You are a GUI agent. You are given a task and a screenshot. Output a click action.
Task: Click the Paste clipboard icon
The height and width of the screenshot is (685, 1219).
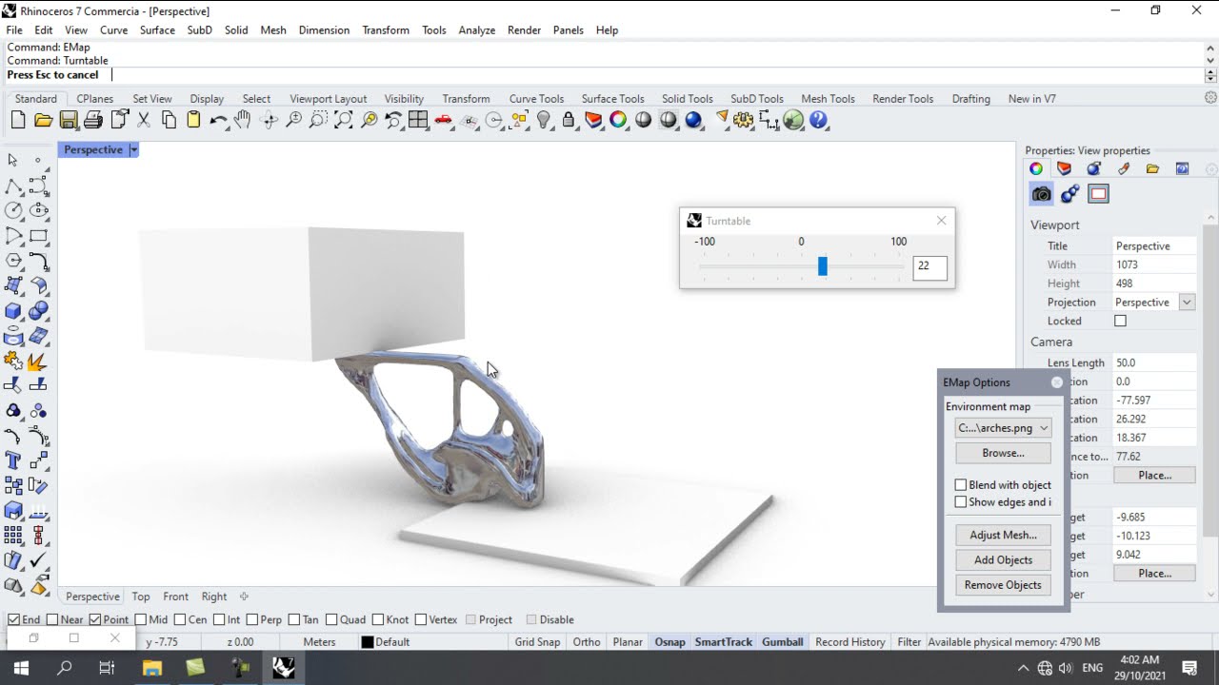click(x=193, y=120)
